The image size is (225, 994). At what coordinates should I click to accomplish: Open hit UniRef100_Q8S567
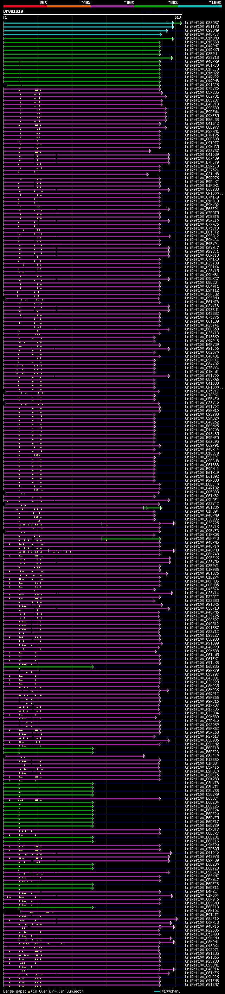202,23
